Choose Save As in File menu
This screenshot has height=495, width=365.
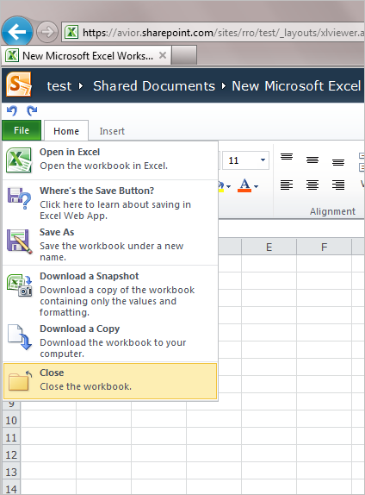(x=110, y=244)
